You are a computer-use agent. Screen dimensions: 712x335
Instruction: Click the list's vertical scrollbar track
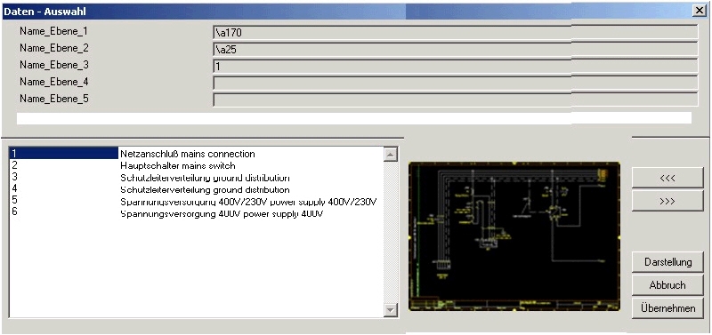pyautogui.click(x=391, y=232)
